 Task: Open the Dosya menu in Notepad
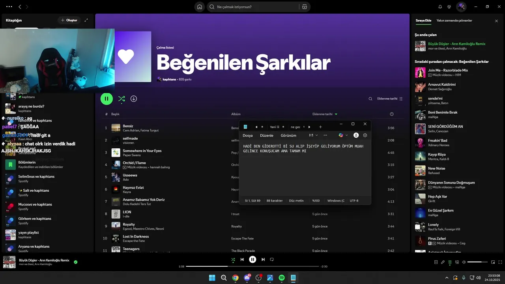click(248, 135)
